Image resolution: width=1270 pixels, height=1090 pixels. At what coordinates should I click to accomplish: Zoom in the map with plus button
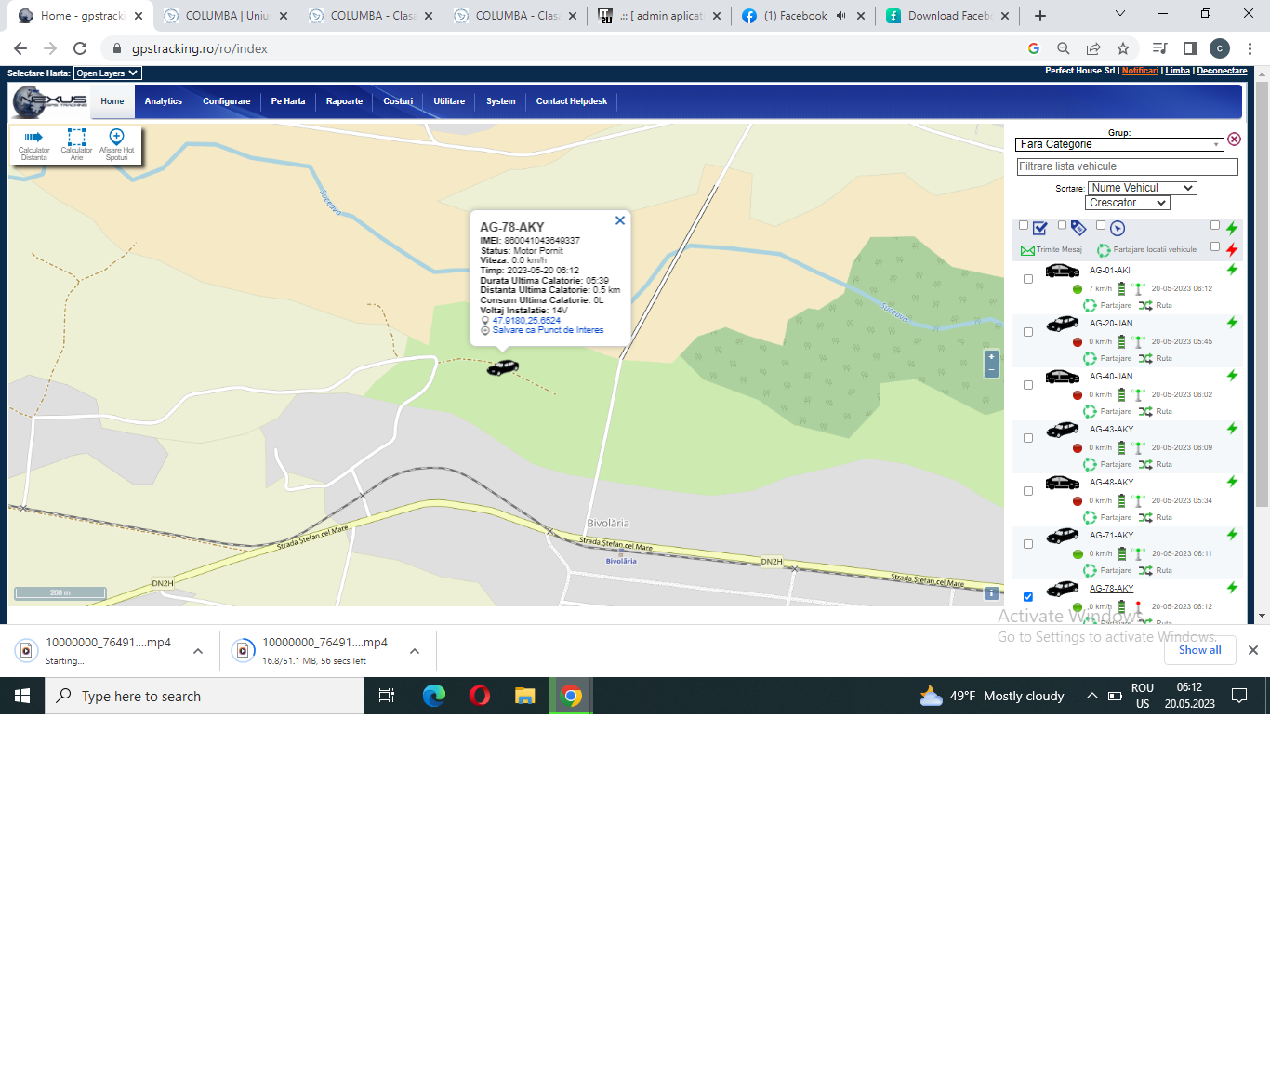coord(991,357)
